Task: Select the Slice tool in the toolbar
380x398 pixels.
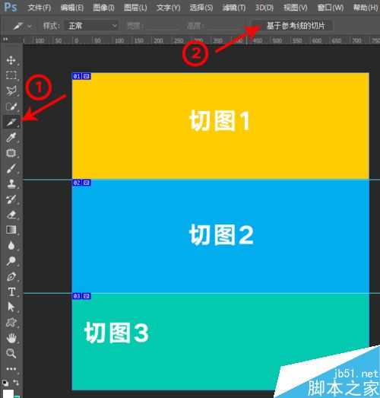Action: (x=11, y=122)
